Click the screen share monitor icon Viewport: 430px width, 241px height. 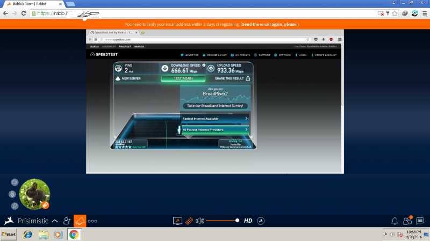177,221
